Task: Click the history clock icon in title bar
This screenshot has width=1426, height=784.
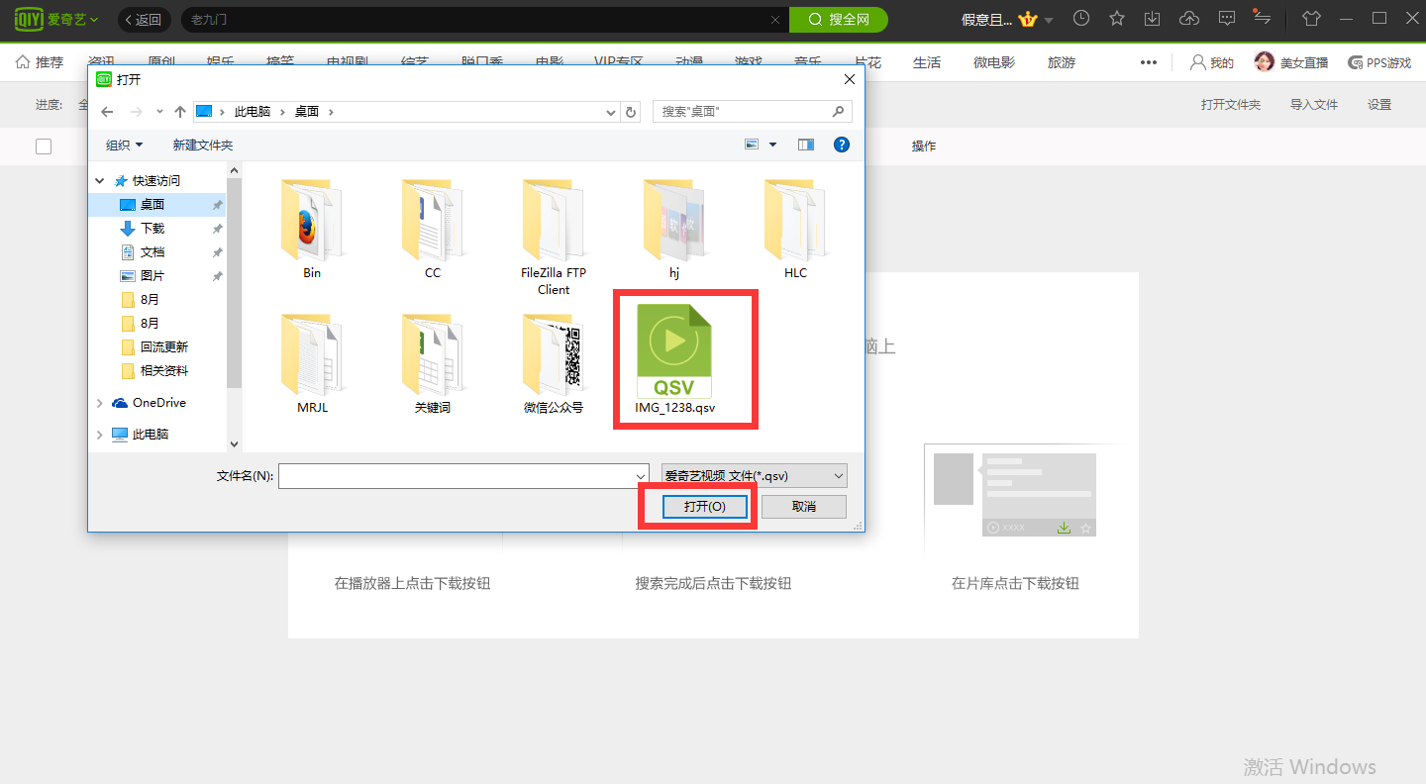Action: click(x=1081, y=19)
